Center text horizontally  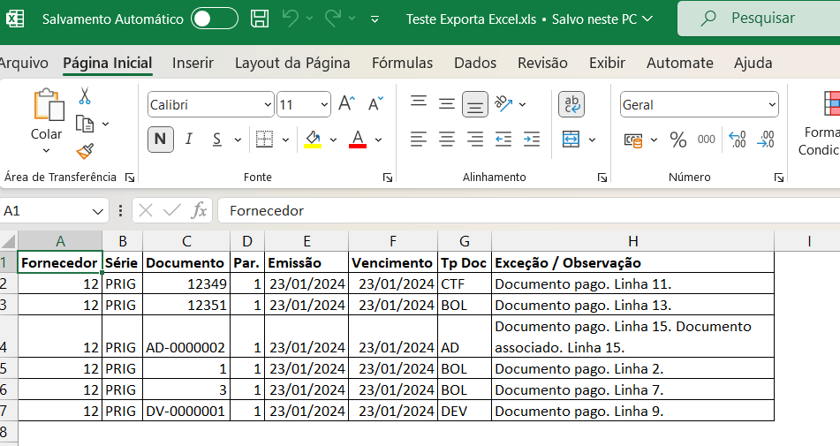pos(447,140)
